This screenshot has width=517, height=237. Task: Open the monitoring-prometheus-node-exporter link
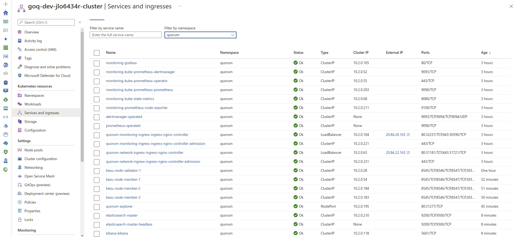[x=137, y=108]
